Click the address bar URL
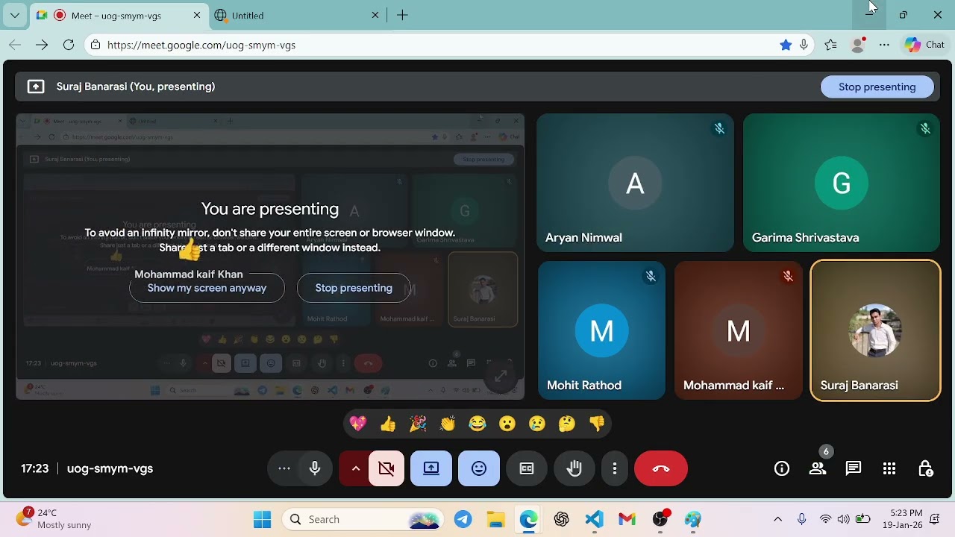This screenshot has height=537, width=955. click(x=201, y=45)
